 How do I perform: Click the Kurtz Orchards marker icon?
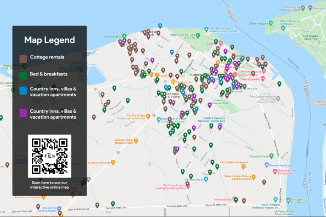[275, 200]
